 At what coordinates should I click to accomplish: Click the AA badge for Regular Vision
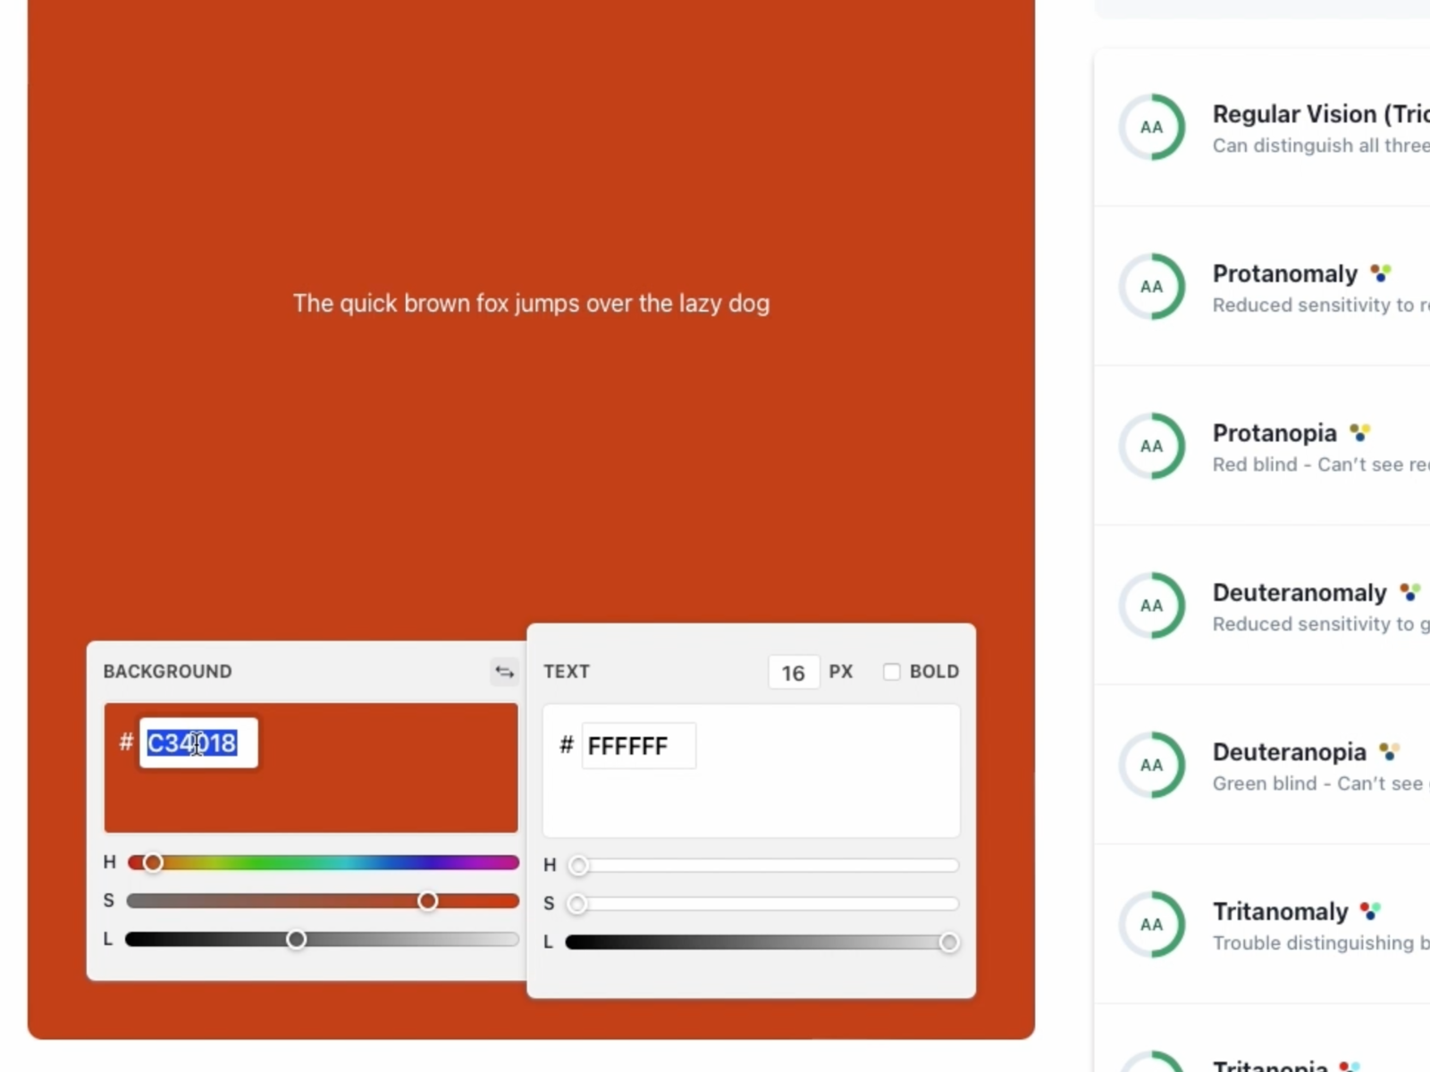[1152, 127]
